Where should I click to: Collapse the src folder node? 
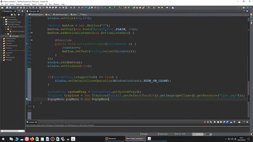tap(6, 29)
